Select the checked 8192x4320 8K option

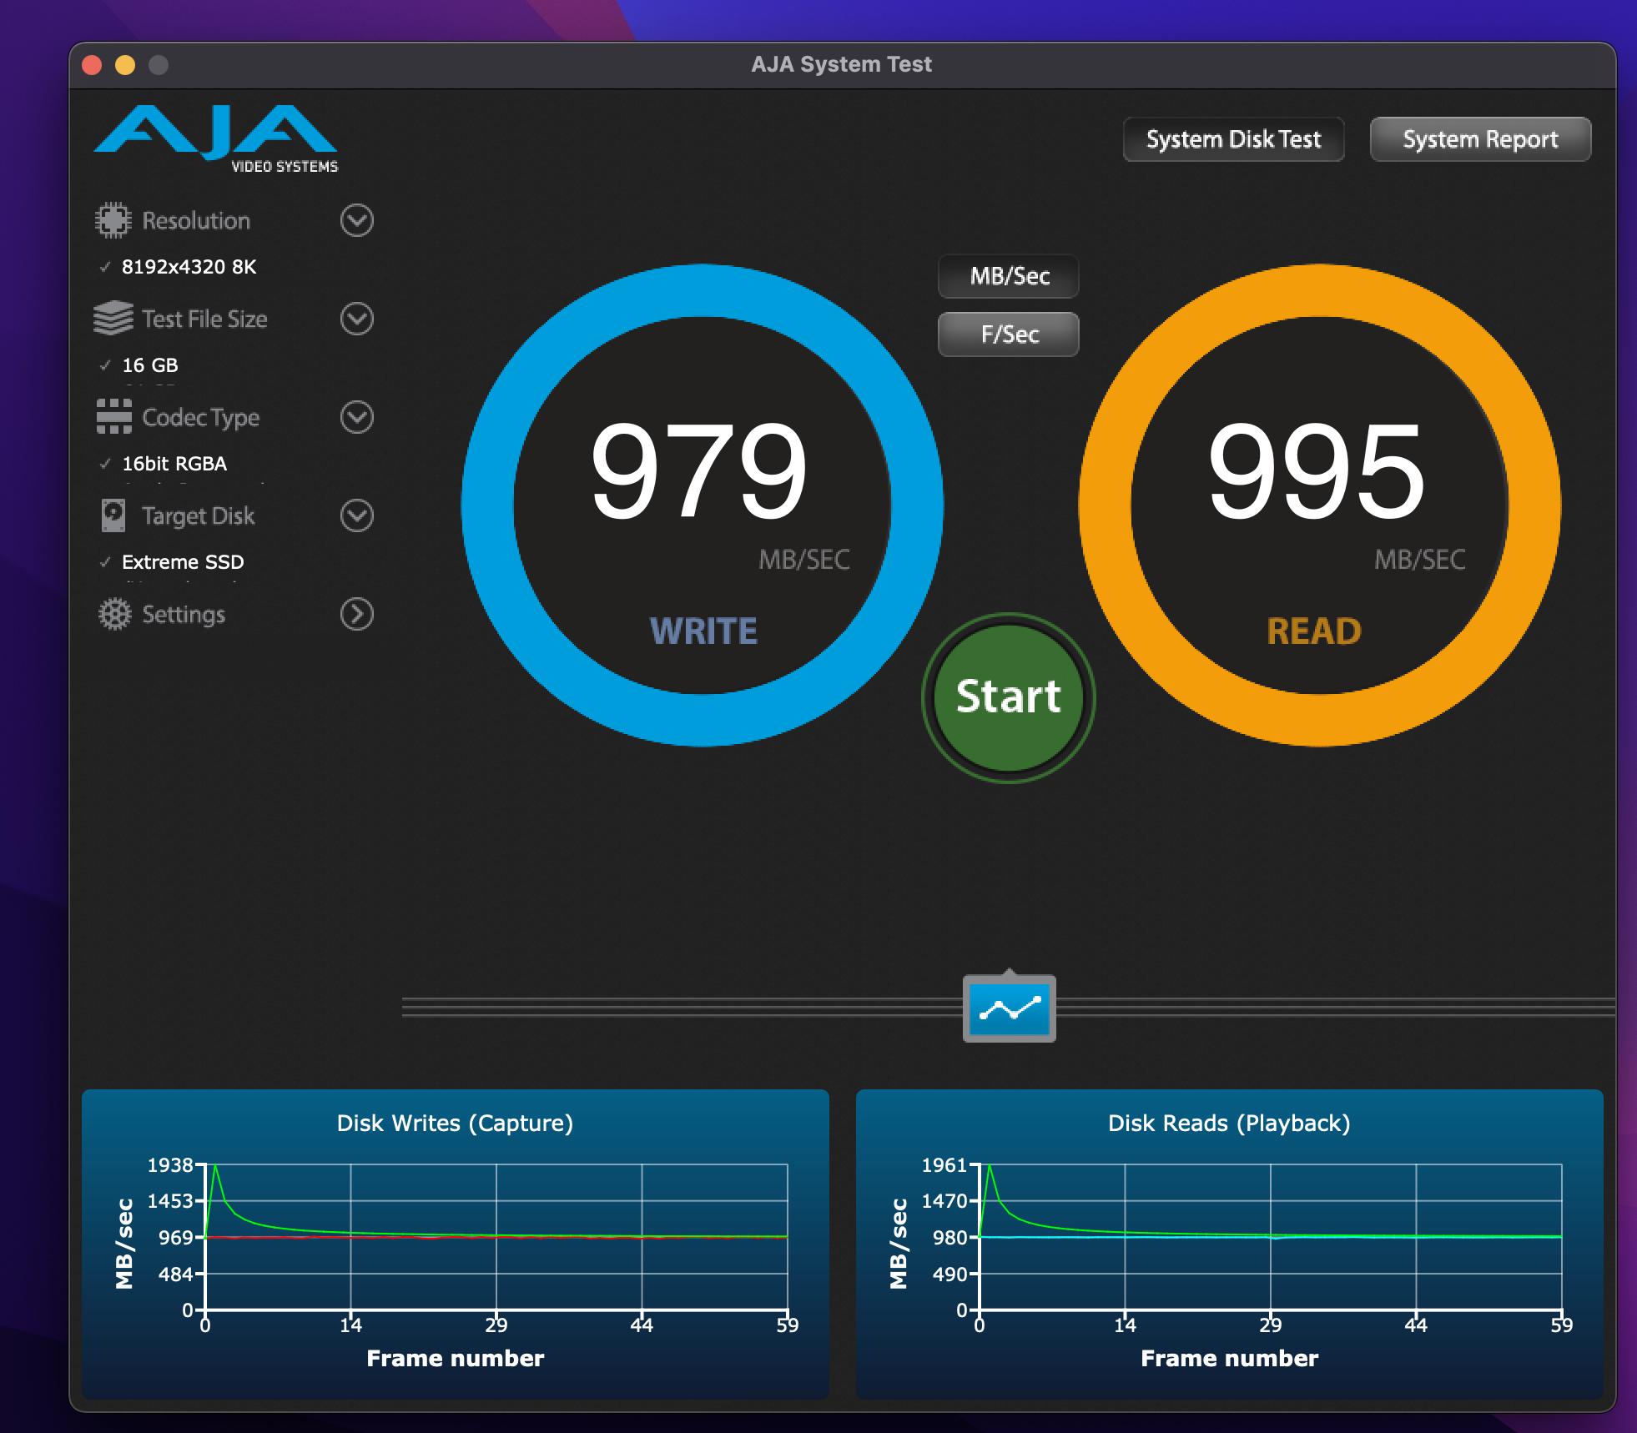(189, 267)
